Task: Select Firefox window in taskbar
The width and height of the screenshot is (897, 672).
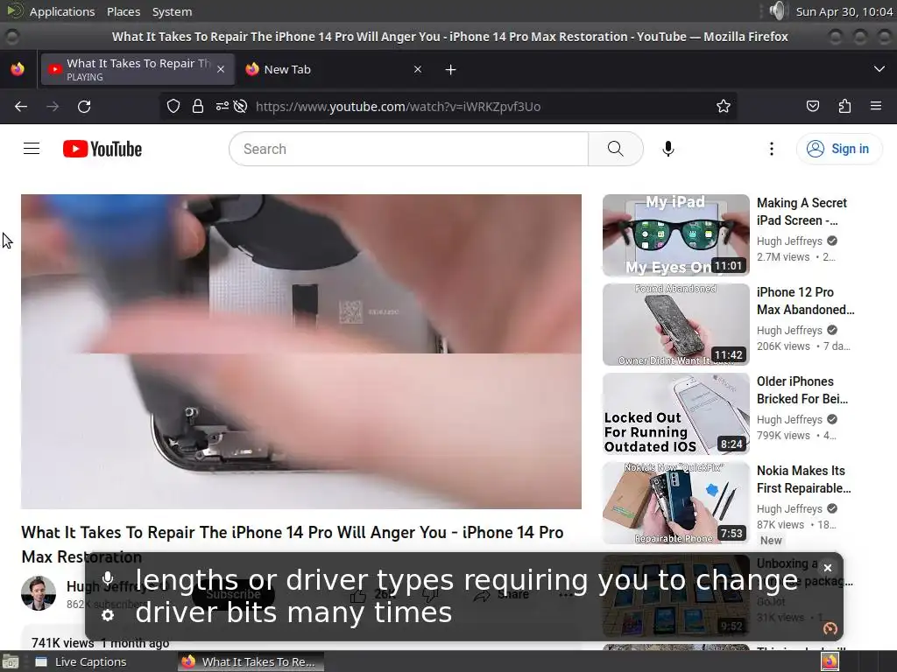Action: point(251,661)
